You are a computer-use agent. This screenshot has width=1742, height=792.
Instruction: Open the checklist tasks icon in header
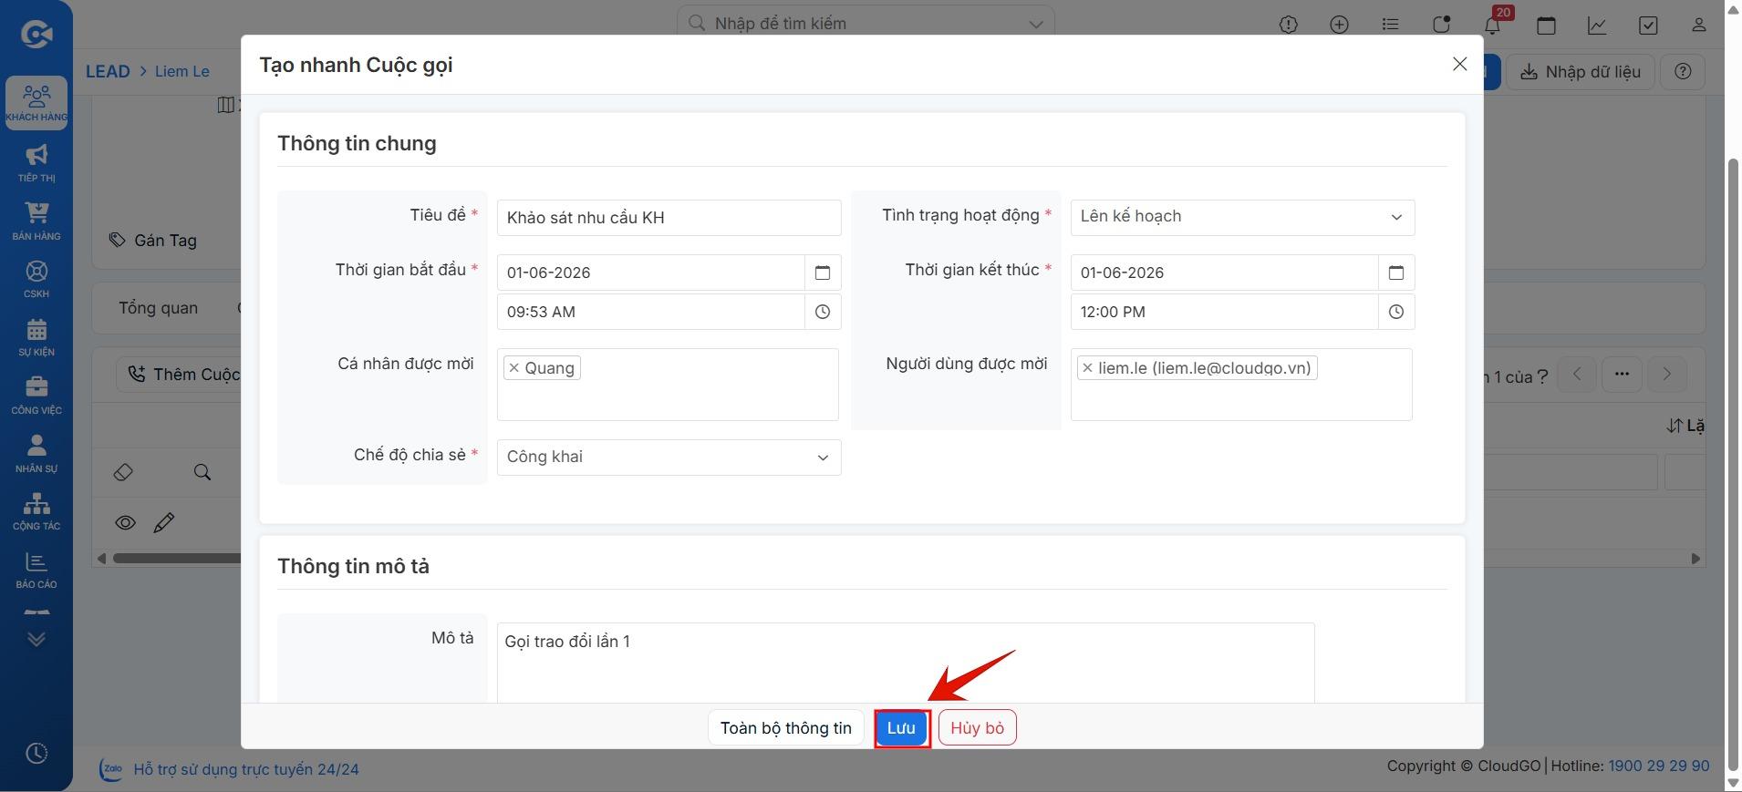1648,25
